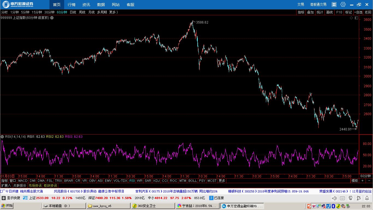Click the blue index icon before 上证
The width and height of the screenshot is (373, 210).
pyautogui.click(x=25, y=198)
